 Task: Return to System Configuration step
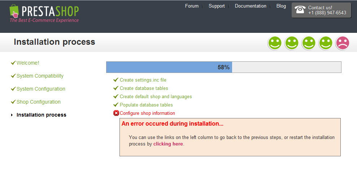41,89
